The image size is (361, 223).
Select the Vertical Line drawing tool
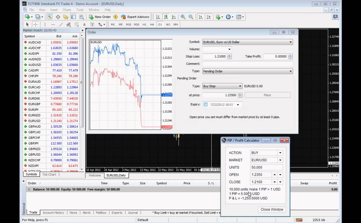(x=45, y=24)
